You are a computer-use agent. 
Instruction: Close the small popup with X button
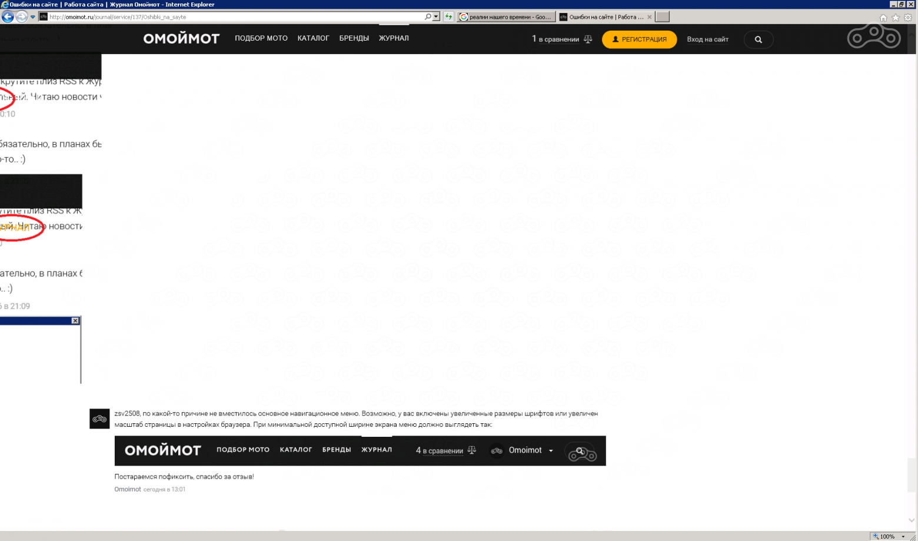click(75, 321)
